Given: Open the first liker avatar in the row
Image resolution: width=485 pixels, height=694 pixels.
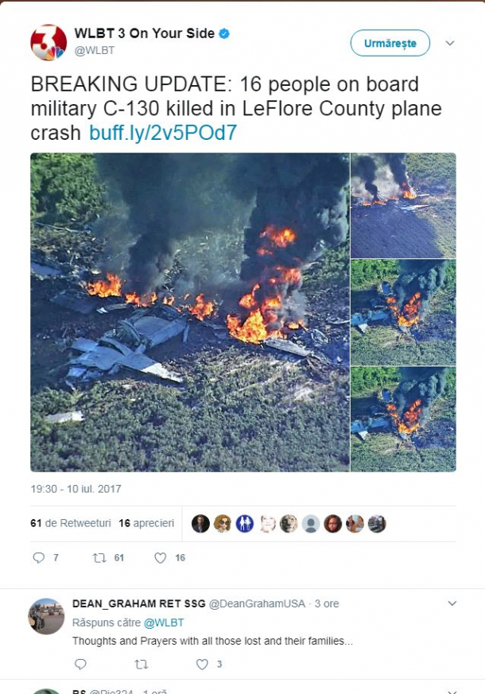Looking at the screenshot, I should [x=200, y=524].
